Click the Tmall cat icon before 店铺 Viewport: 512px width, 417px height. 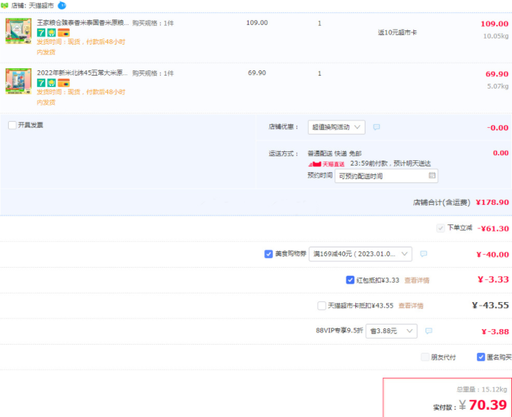pyautogui.click(x=5, y=5)
